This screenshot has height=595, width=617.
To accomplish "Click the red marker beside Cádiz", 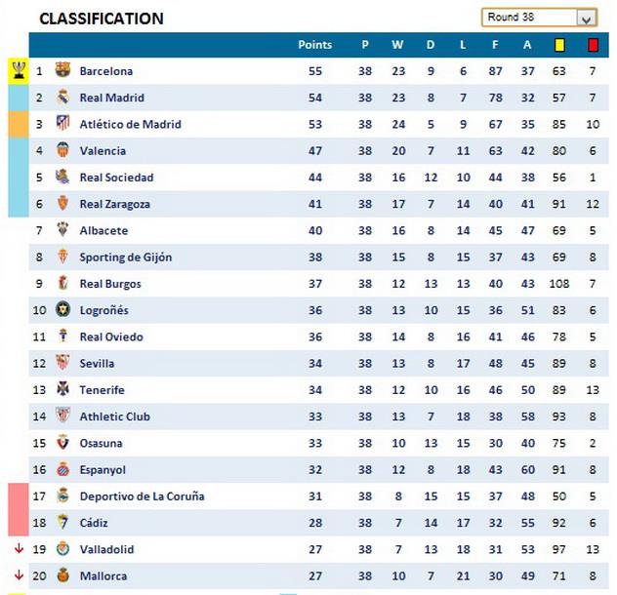I will pyautogui.click(x=19, y=523).
